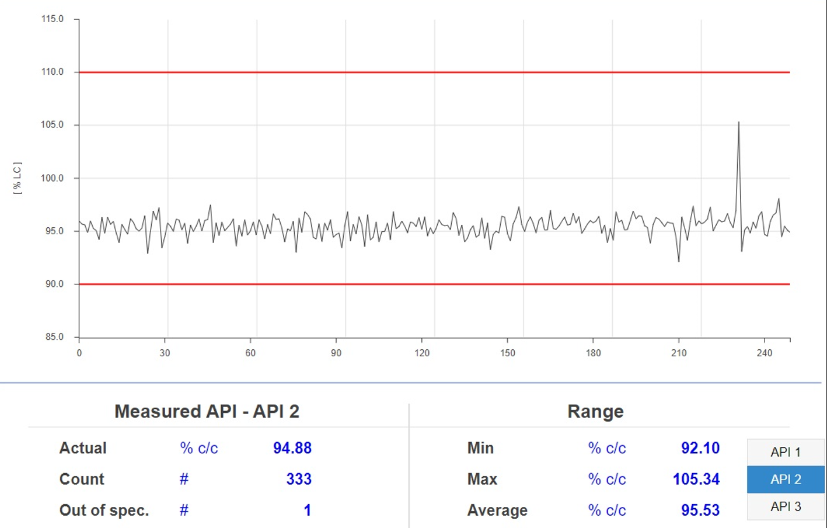The height and width of the screenshot is (528, 827).
Task: Click the y-axis label 90.0
Action: pyautogui.click(x=54, y=284)
